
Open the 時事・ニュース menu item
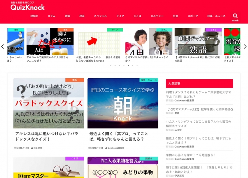click(x=216, y=16)
